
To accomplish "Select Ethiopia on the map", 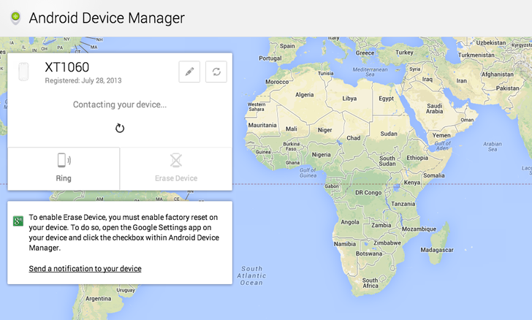I will (417, 158).
